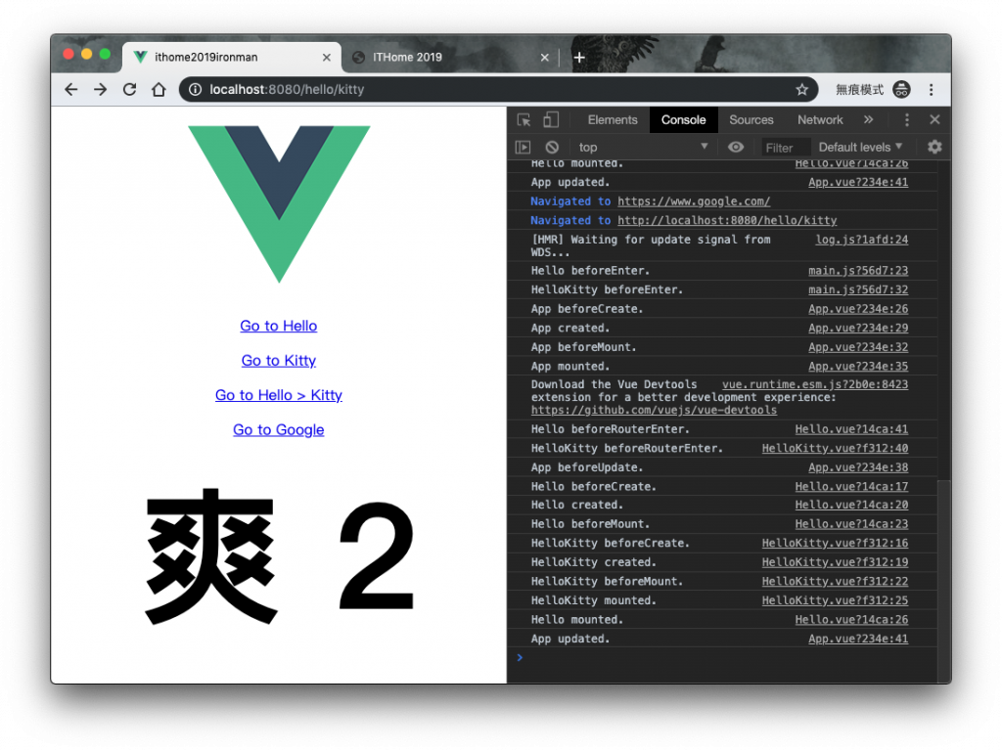
Task: Open source link App.vue?234e:29
Action: (x=858, y=329)
